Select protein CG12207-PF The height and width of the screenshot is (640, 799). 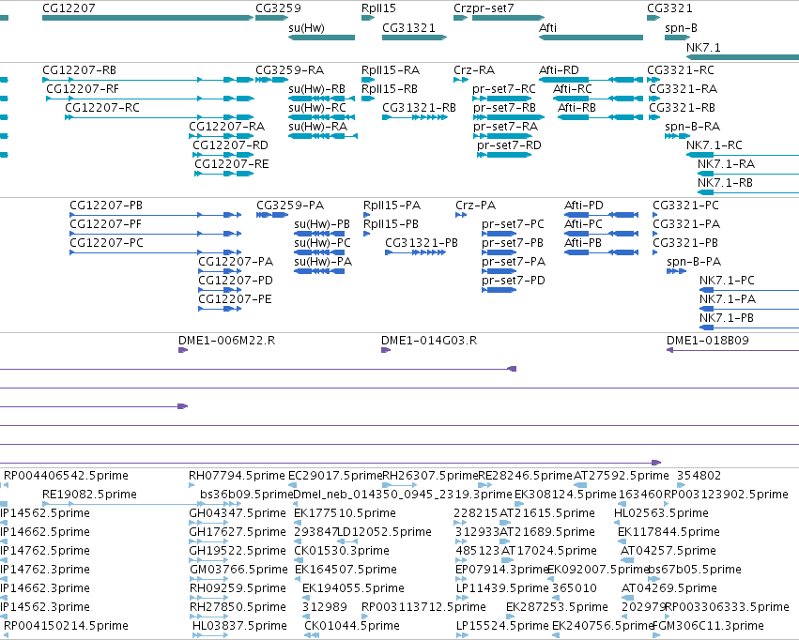pyautogui.click(x=105, y=224)
